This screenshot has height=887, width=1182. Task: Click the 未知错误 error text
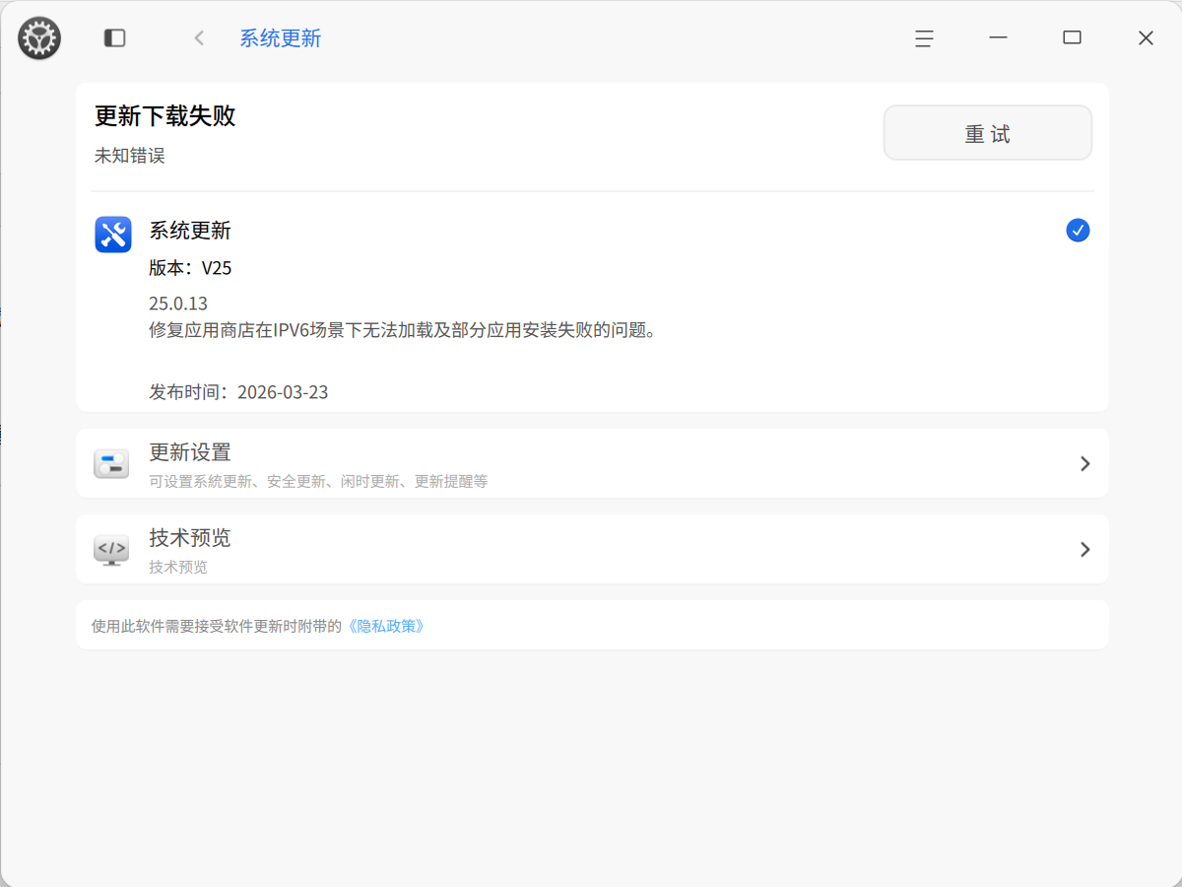130,156
